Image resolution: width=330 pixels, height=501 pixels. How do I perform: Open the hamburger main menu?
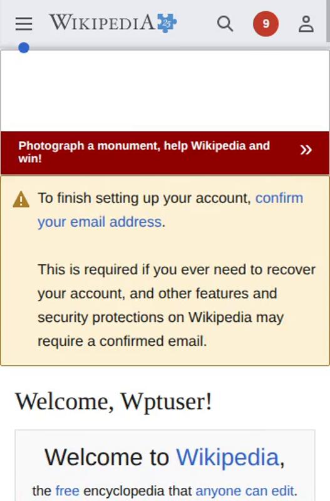[24, 24]
